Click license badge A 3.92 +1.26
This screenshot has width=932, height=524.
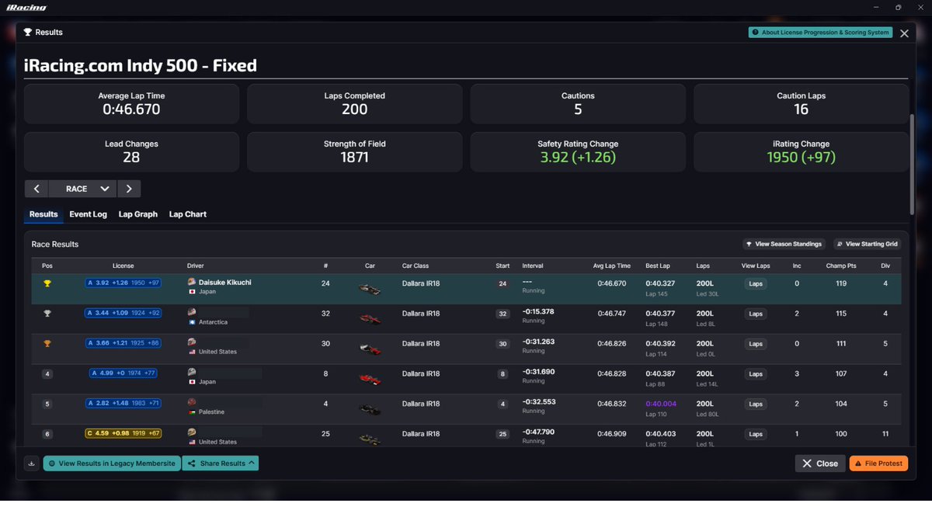click(123, 283)
